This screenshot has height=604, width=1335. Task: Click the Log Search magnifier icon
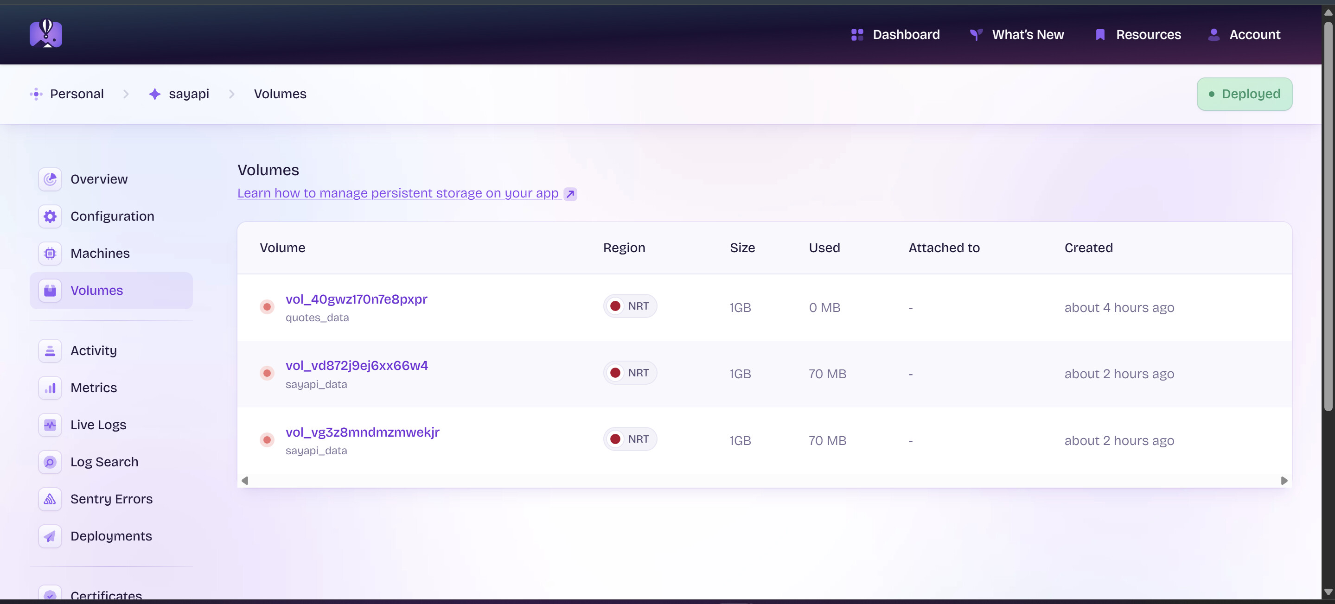pyautogui.click(x=50, y=462)
